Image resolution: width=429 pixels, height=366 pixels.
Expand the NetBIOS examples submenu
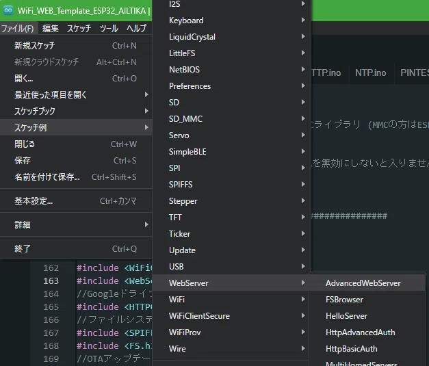[x=231, y=70]
